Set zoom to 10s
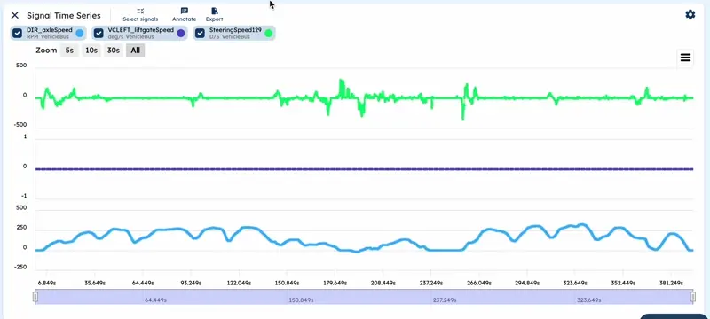 pyautogui.click(x=91, y=51)
